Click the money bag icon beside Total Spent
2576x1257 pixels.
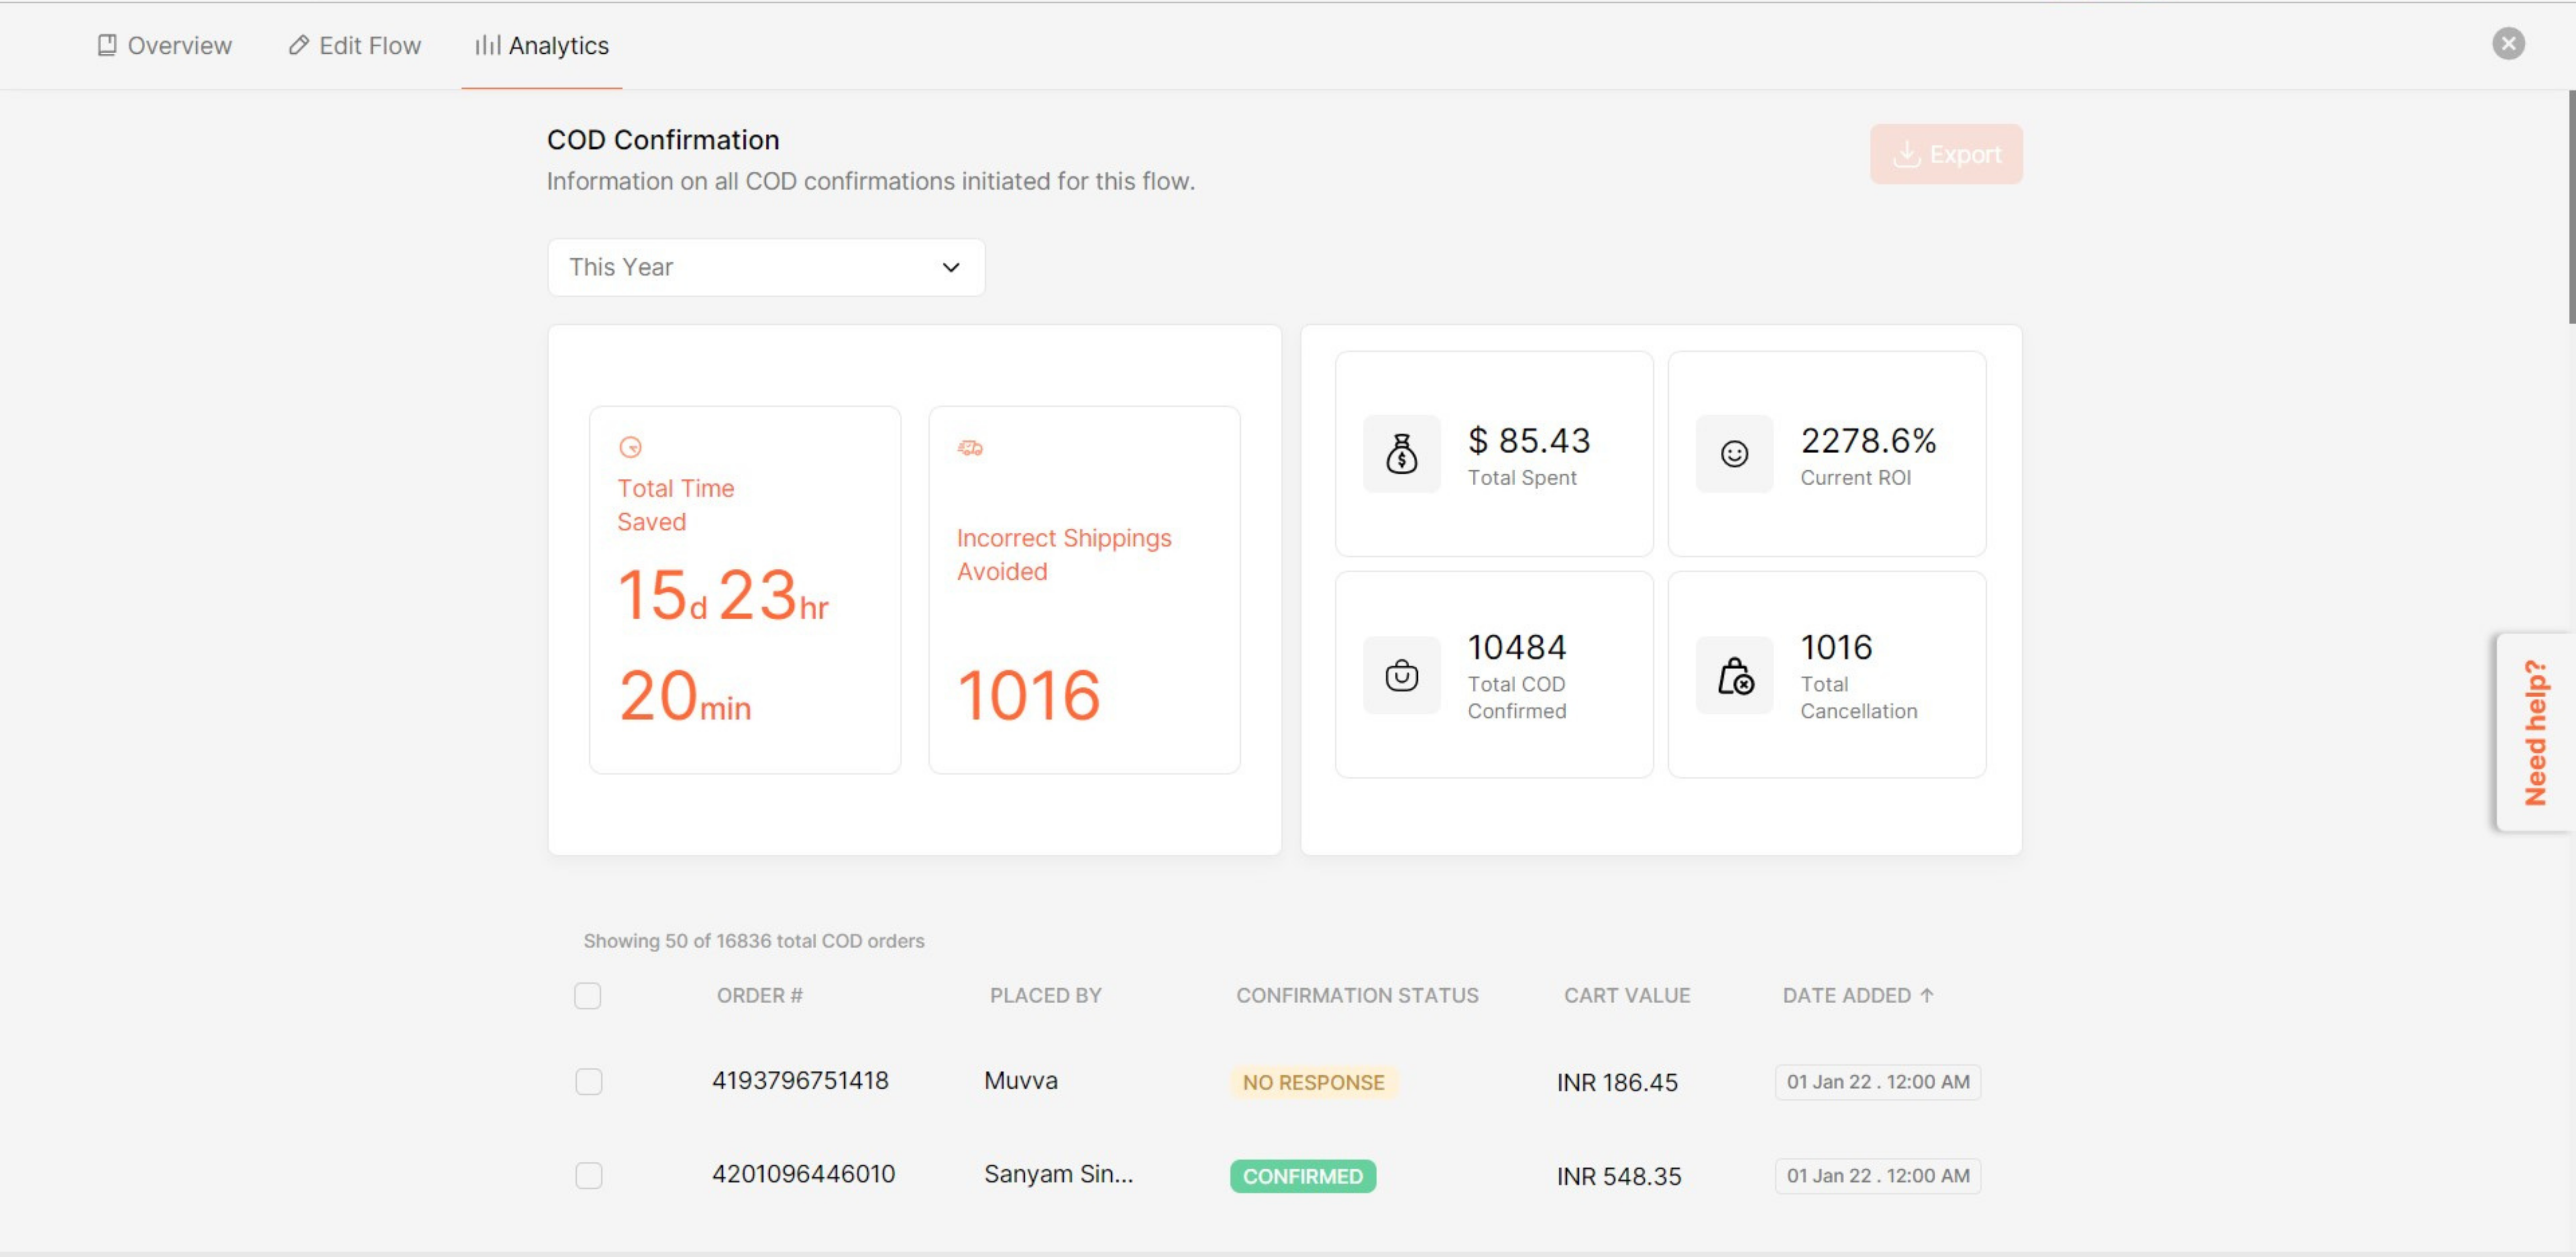(1401, 454)
